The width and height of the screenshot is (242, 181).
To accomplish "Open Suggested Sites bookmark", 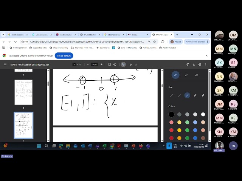I will click(x=38, y=48).
